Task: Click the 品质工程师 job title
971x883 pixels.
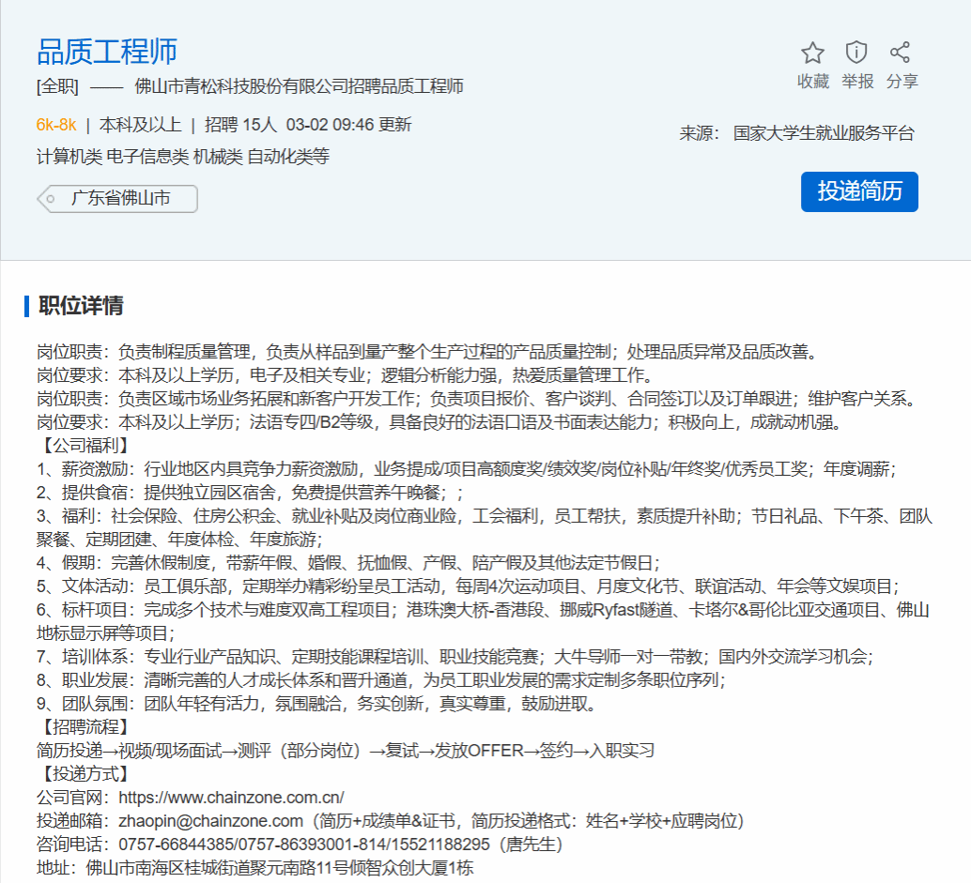Action: (107, 51)
